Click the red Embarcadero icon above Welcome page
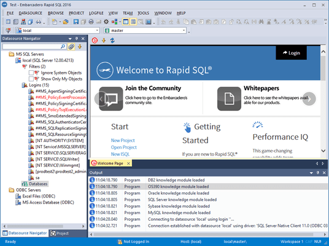 95,41
